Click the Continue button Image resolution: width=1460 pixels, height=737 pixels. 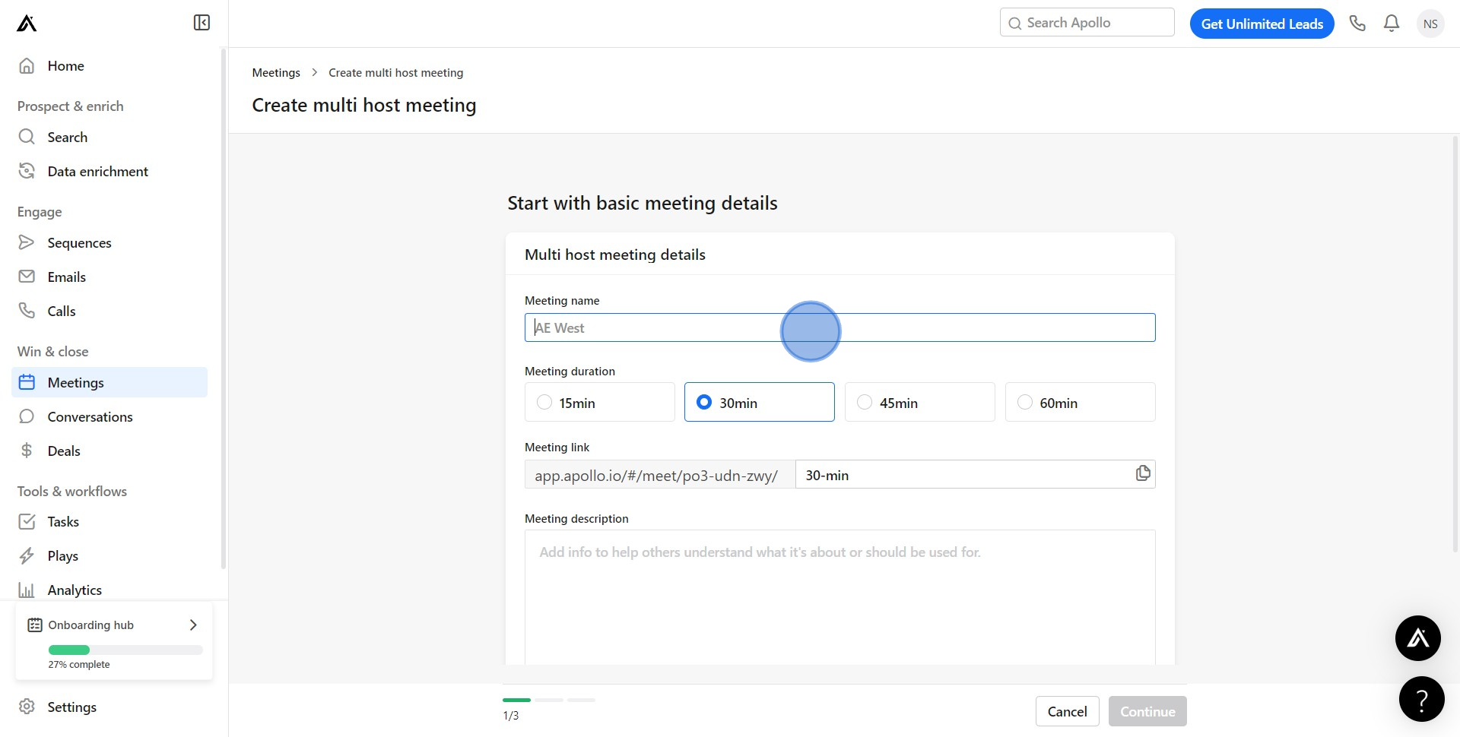pyautogui.click(x=1147, y=711)
